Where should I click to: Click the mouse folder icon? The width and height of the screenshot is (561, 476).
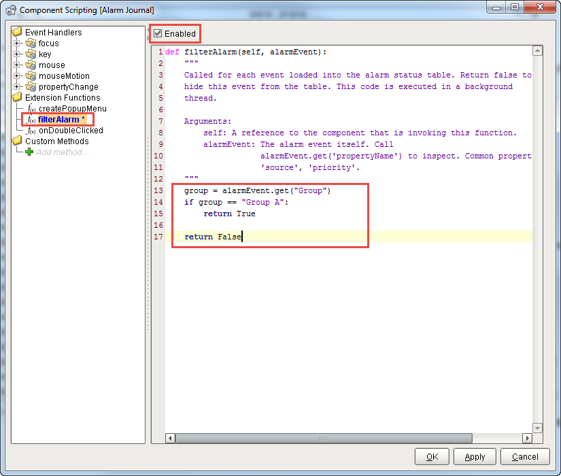tap(31, 65)
